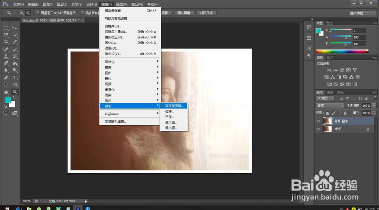Open the 不透明度 slider arrow
The image size is (379, 210).
coord(374,106)
